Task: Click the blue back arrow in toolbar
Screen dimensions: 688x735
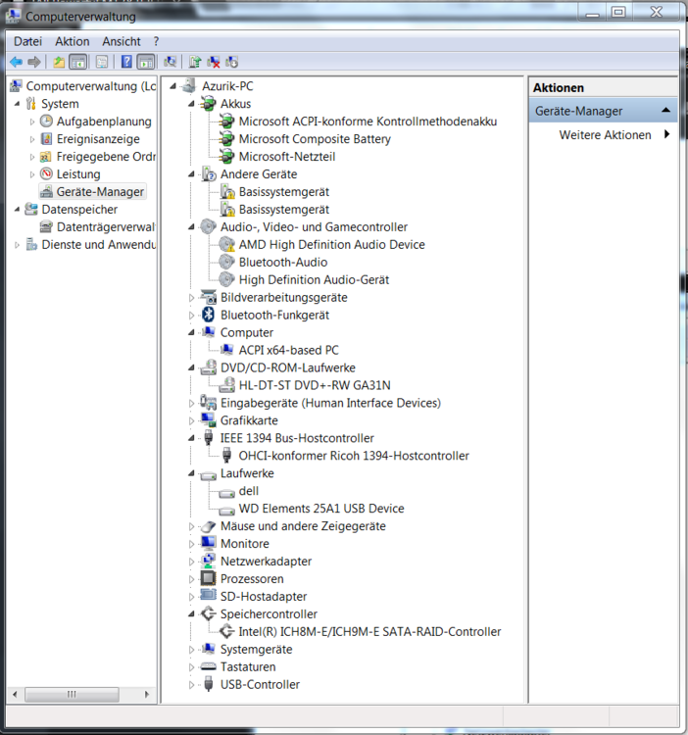Action: pyautogui.click(x=16, y=62)
